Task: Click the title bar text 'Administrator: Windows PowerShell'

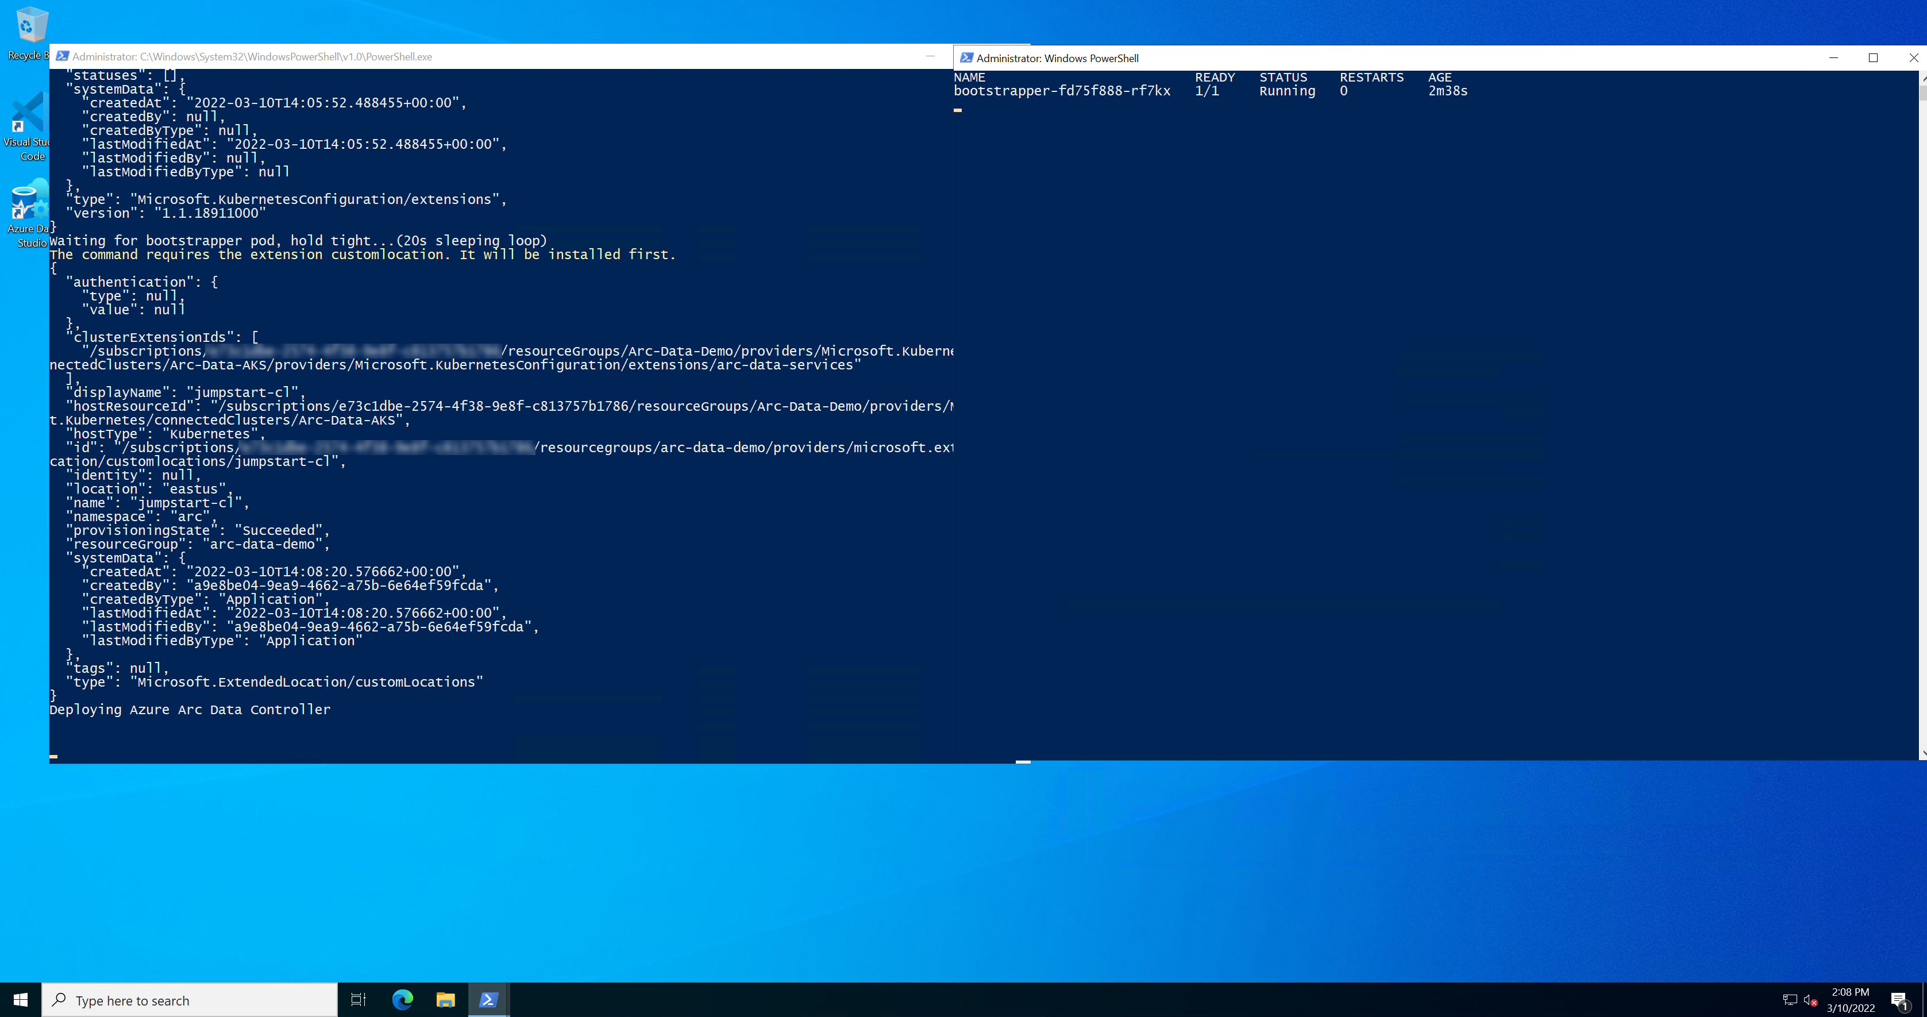Action: tap(1057, 57)
